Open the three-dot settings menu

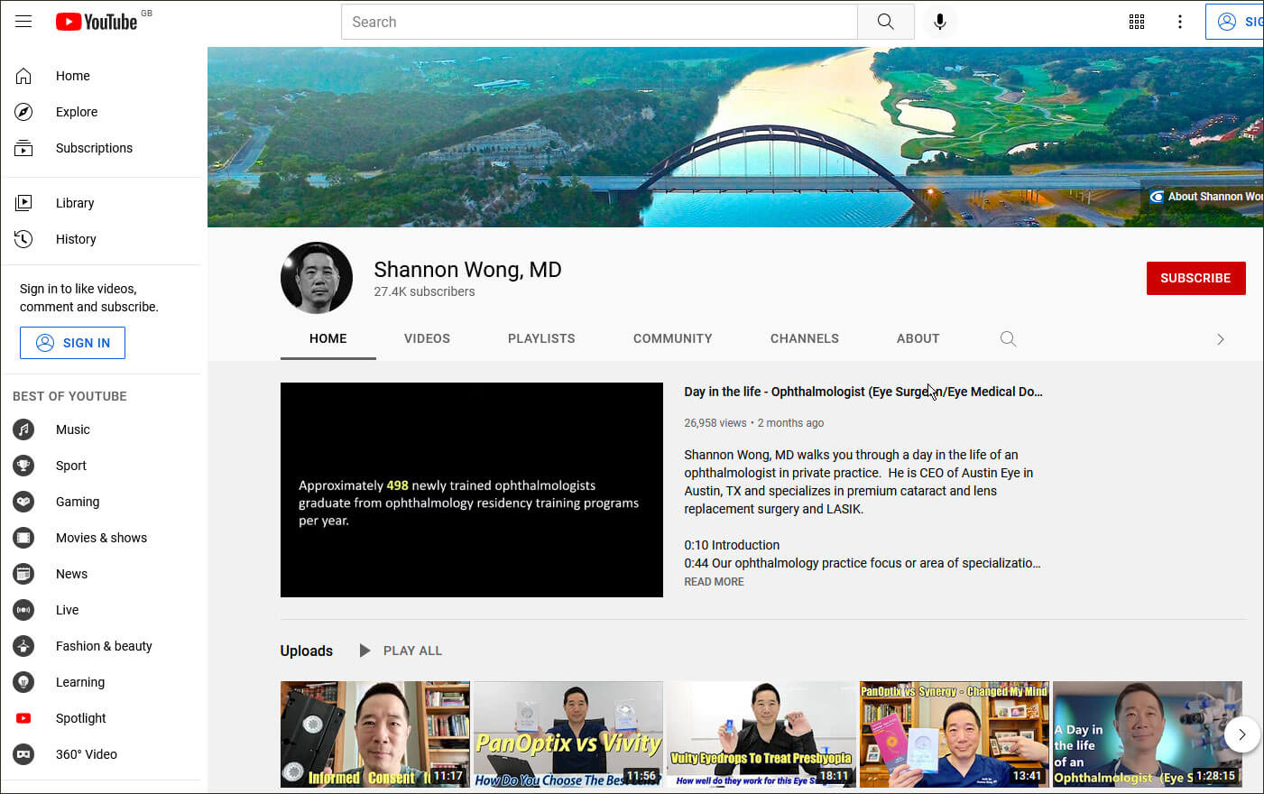click(1179, 22)
